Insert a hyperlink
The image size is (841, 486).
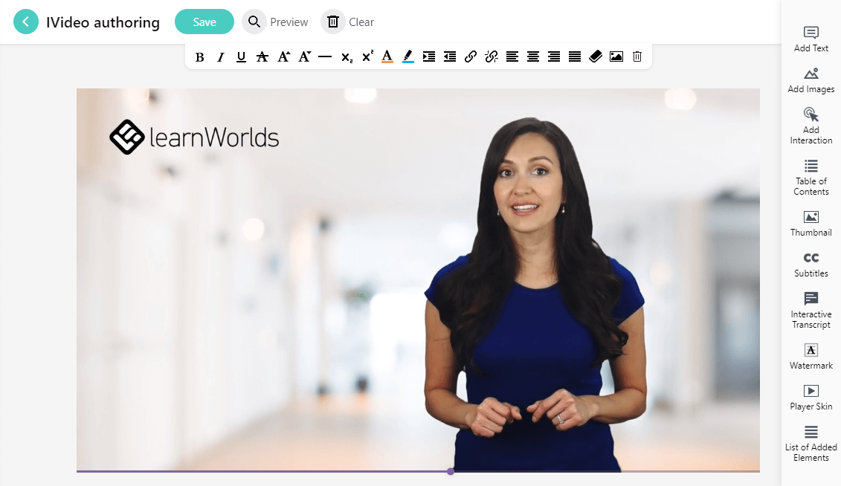pos(470,56)
